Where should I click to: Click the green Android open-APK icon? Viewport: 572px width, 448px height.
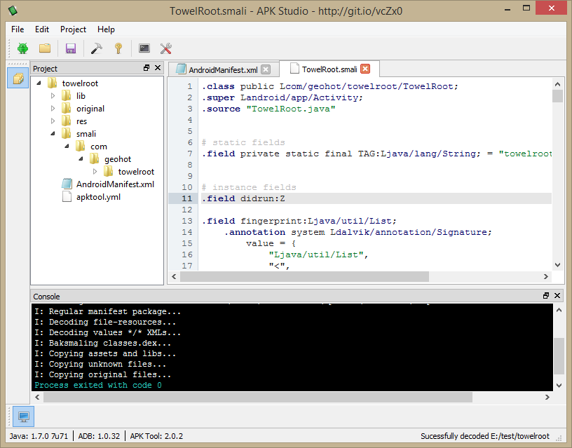[x=22, y=48]
